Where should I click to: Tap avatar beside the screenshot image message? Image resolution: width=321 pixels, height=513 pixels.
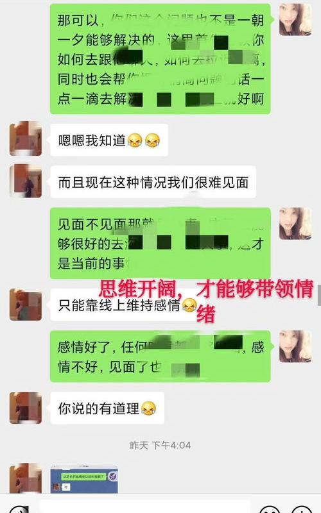[x=26, y=478]
